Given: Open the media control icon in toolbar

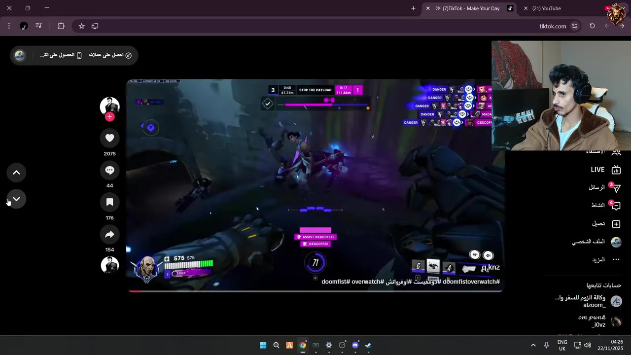Looking at the screenshot, I should (38, 26).
